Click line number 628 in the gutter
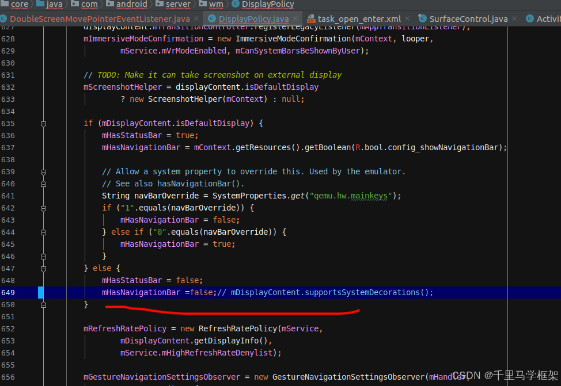This screenshot has height=386, width=561. pyautogui.click(x=8, y=39)
